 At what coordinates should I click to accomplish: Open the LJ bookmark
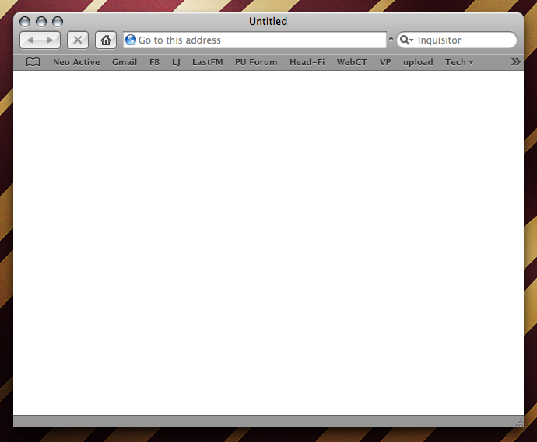coord(176,62)
